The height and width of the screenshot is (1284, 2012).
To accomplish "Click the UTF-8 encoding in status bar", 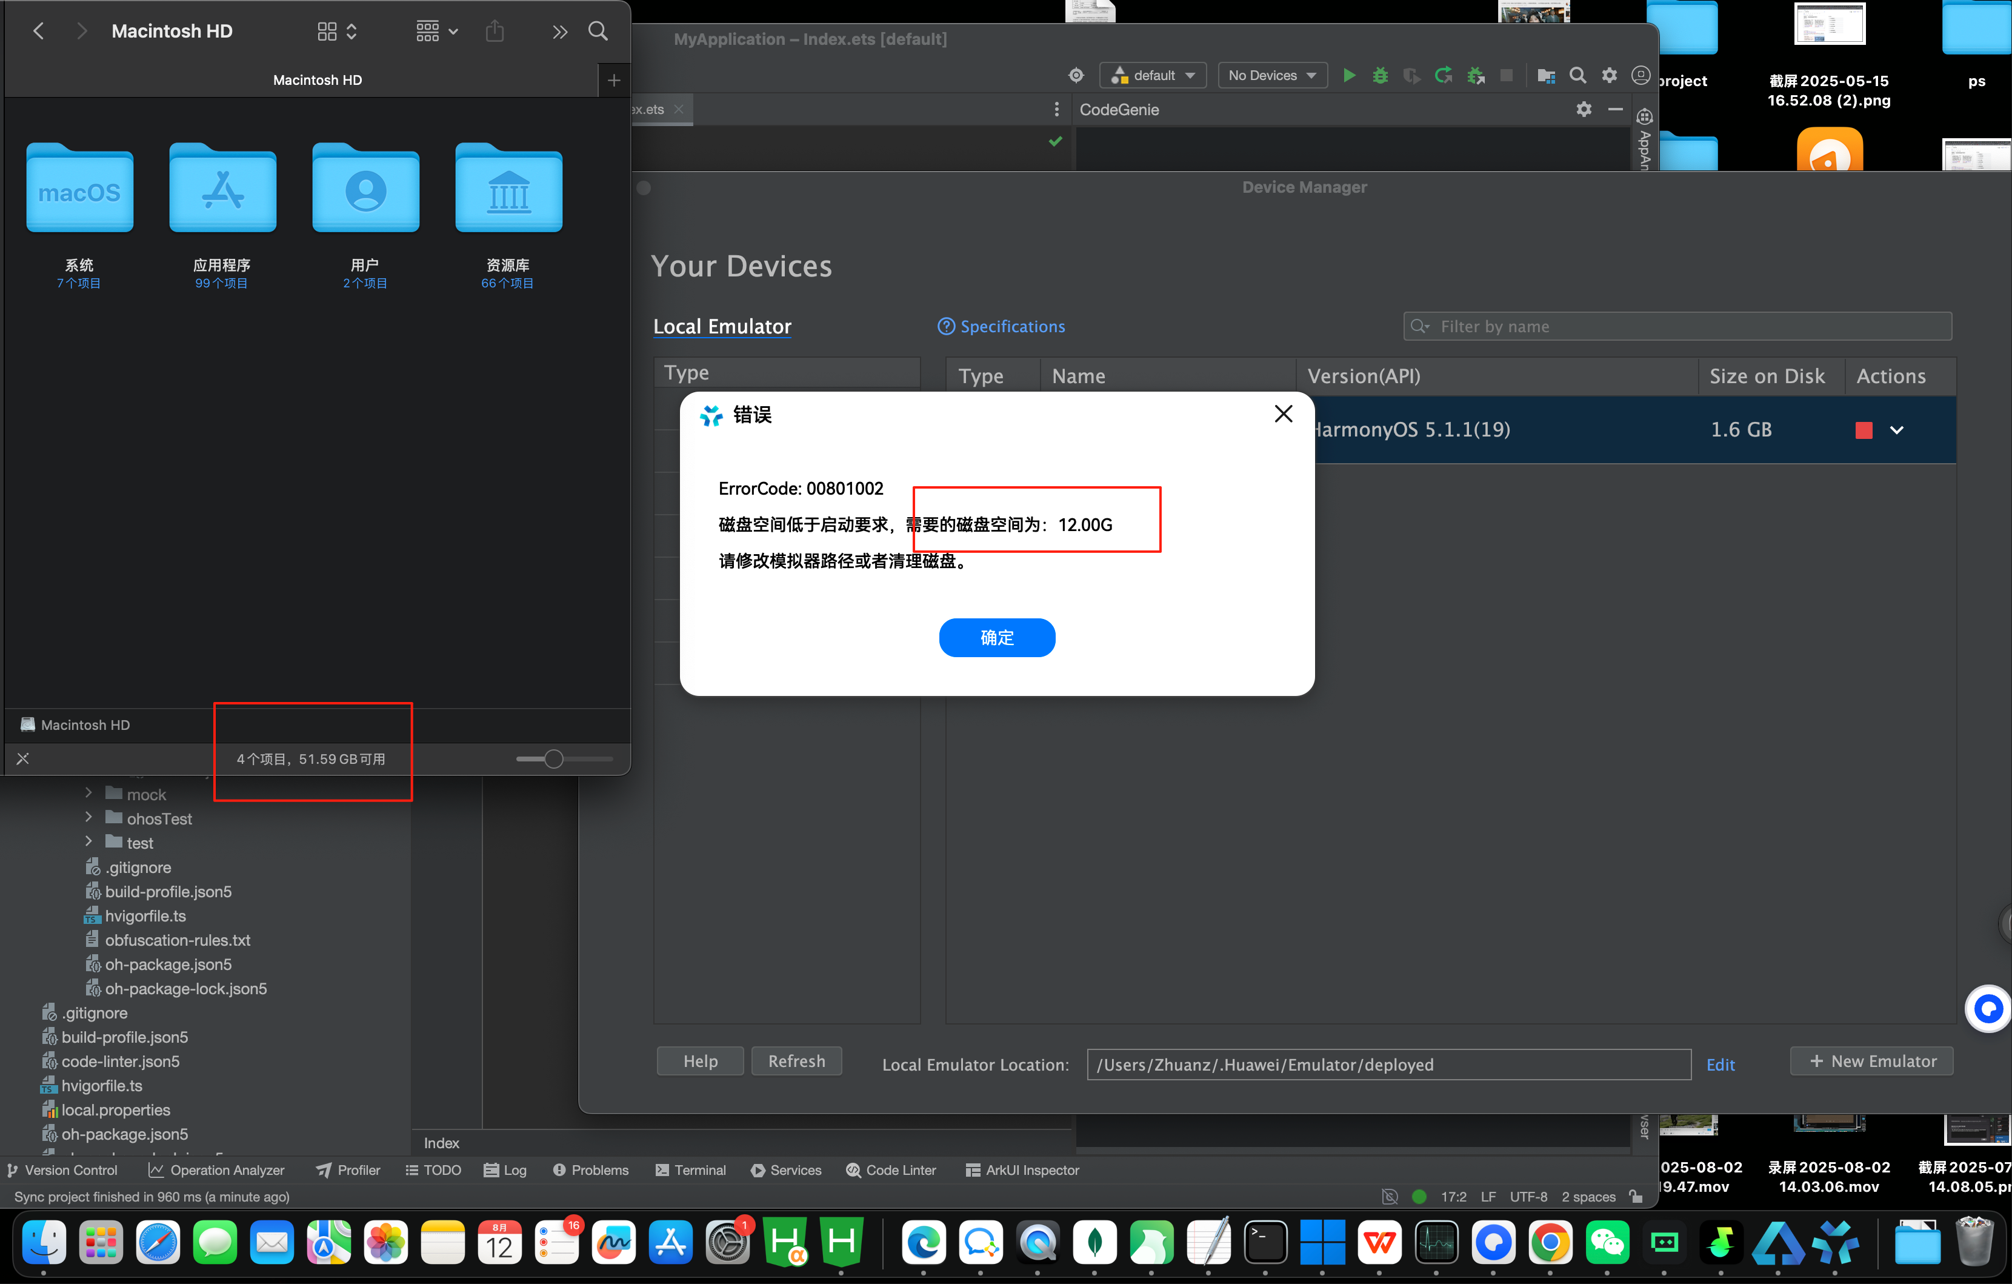I will 1528,1197.
